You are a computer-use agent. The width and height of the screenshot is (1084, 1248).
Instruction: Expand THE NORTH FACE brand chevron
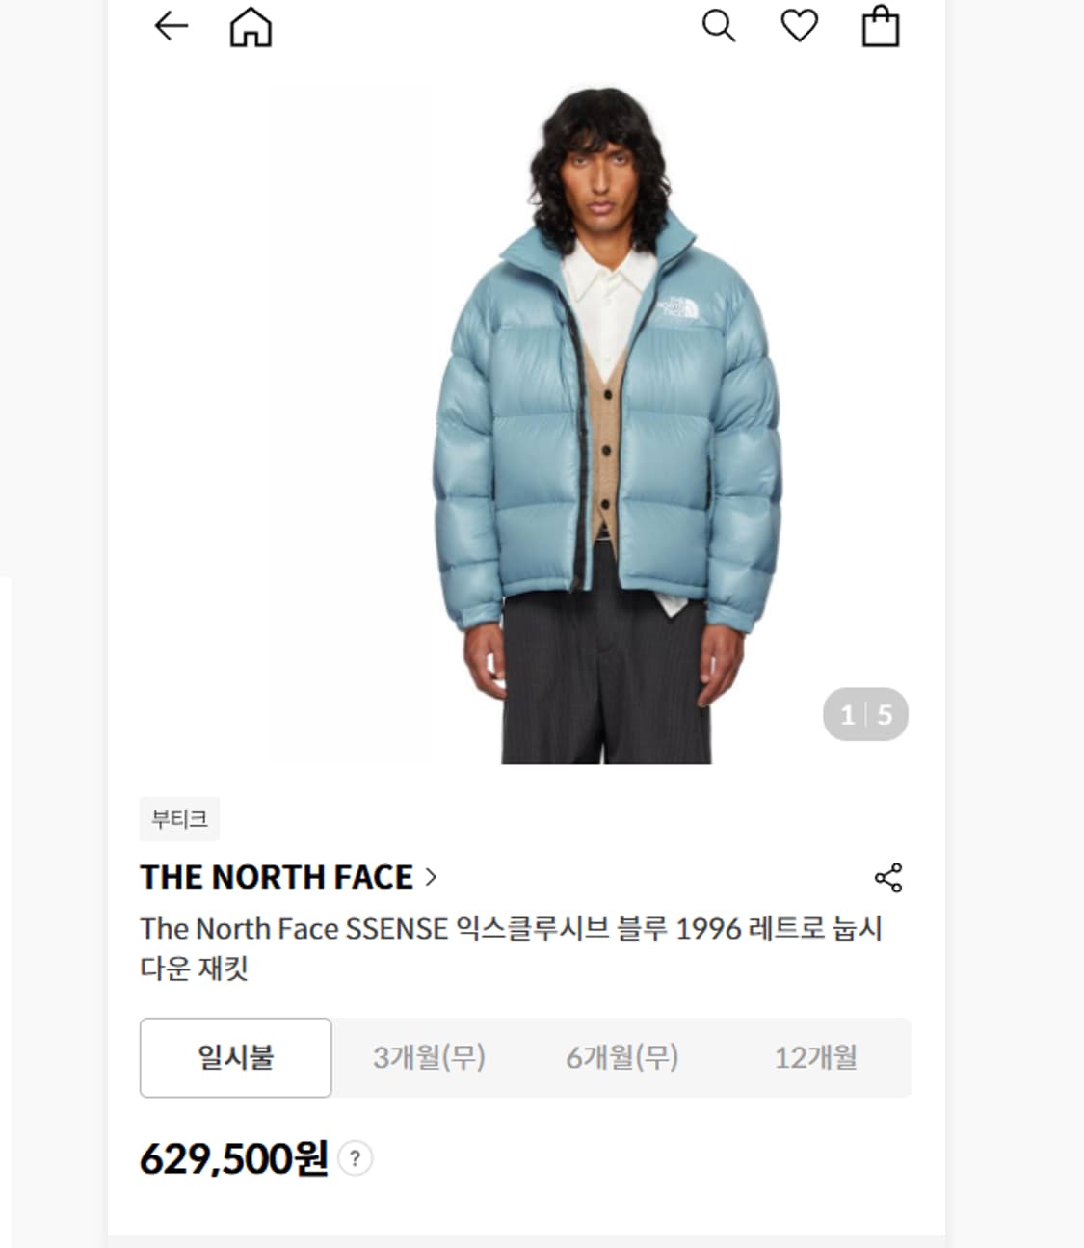[x=431, y=877]
